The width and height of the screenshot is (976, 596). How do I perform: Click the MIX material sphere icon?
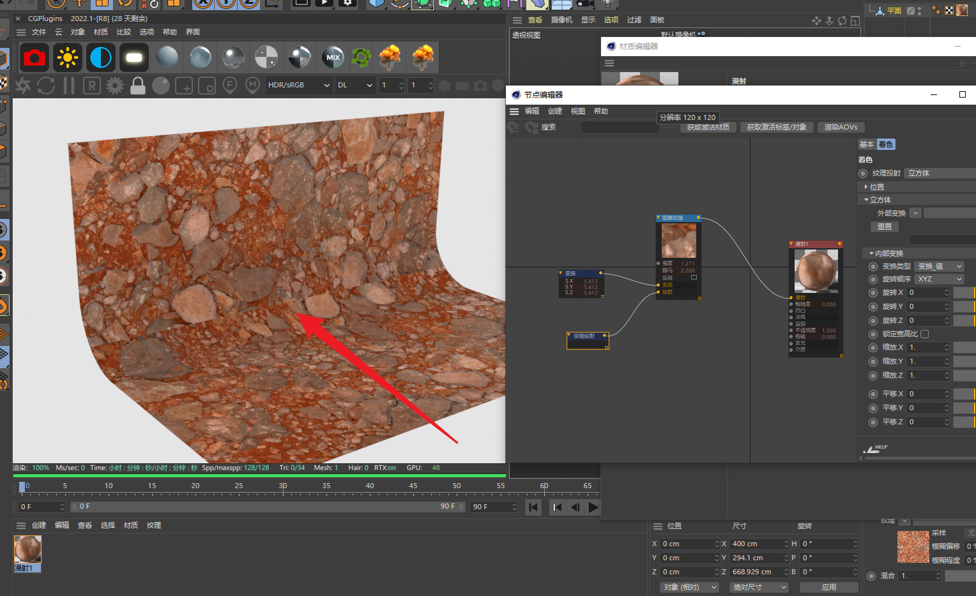pyautogui.click(x=333, y=58)
